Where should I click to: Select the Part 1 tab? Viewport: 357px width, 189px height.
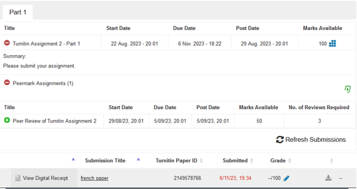18,12
